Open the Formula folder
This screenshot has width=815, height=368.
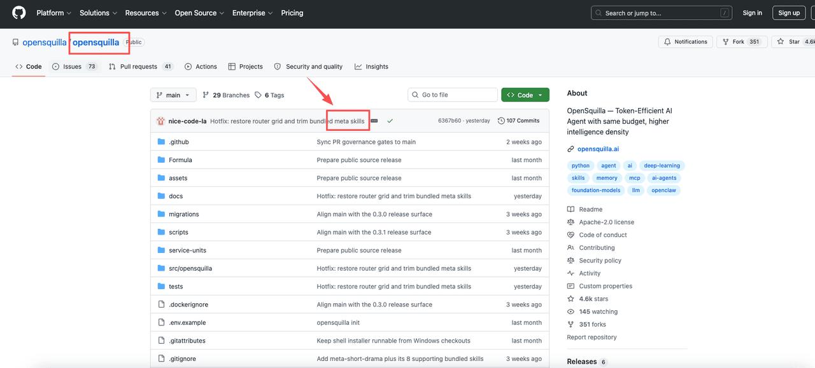click(180, 160)
